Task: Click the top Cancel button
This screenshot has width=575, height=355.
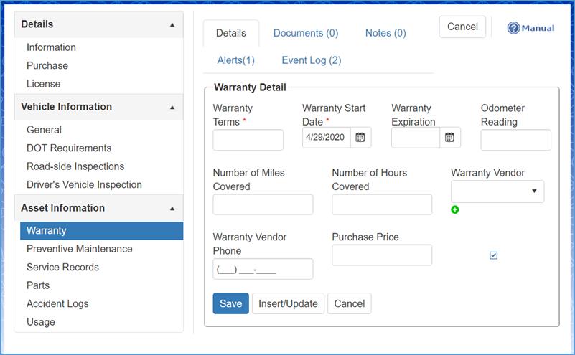Action: click(462, 27)
